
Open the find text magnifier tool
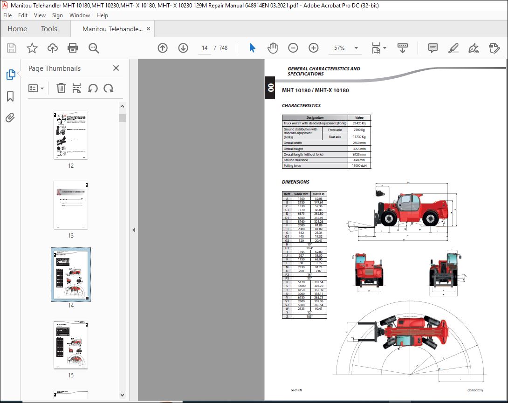pyautogui.click(x=94, y=48)
